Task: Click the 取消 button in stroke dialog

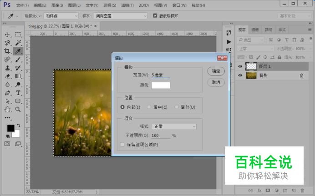Action: pyautogui.click(x=216, y=82)
